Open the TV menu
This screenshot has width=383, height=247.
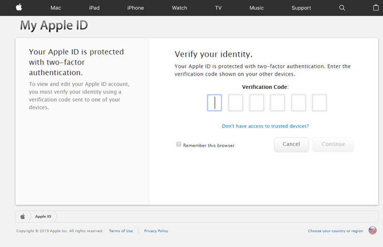click(218, 8)
